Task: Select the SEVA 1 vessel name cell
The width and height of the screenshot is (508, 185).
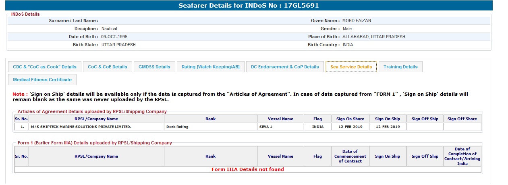Action: pos(266,127)
